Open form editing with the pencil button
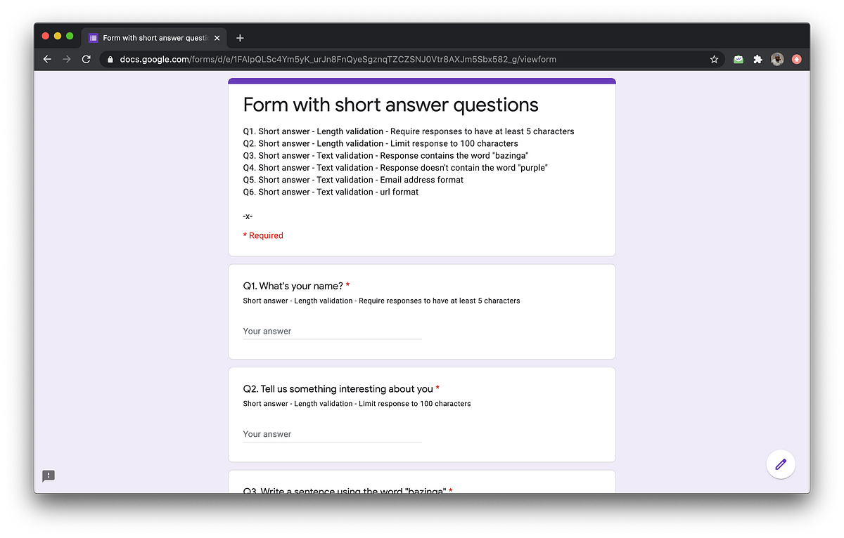Image resolution: width=844 pixels, height=538 pixels. (781, 464)
